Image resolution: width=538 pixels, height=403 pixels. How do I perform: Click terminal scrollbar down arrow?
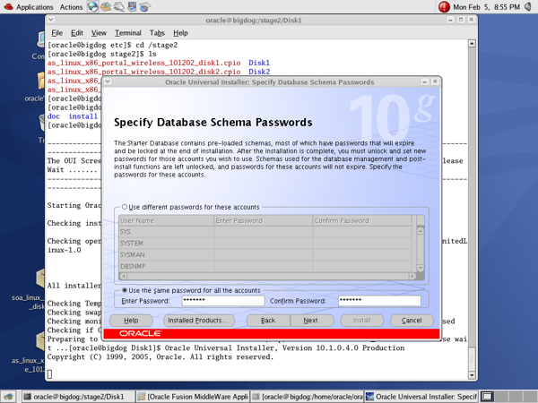click(473, 375)
